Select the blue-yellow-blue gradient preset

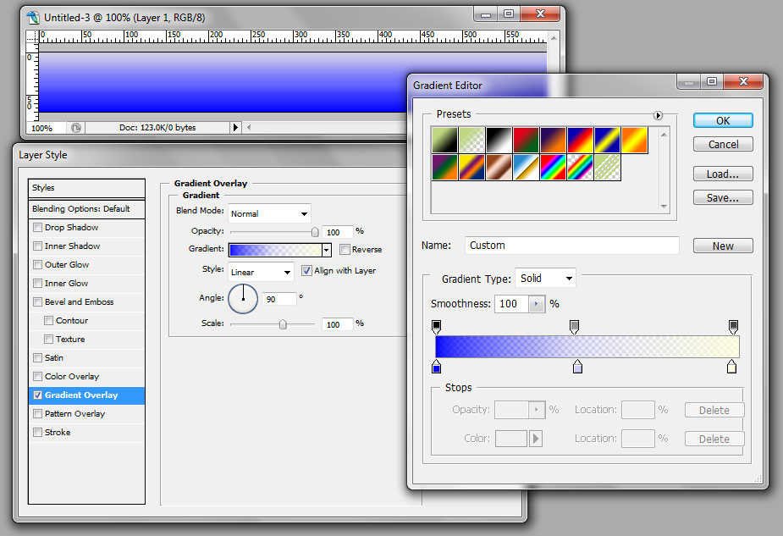point(607,140)
